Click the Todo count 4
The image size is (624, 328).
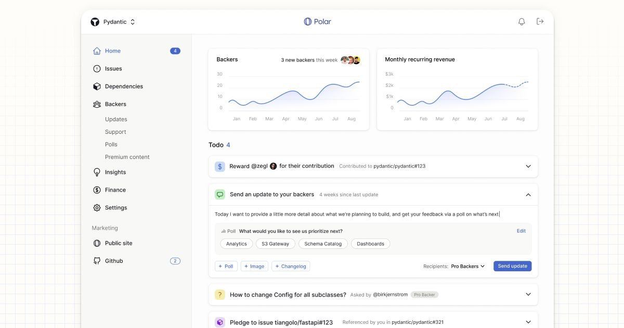(228, 145)
